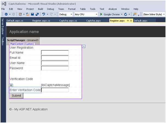Click the Open File toolbar icon

(x=27, y=14)
